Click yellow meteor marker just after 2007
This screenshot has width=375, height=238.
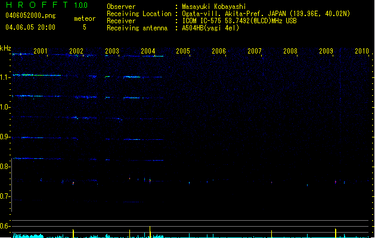(271, 234)
